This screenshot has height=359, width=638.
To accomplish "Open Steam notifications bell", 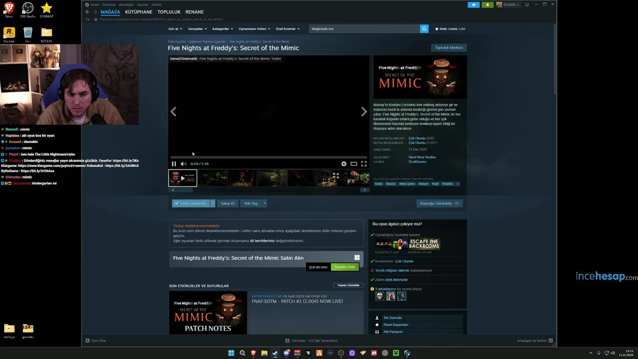I will pos(487,4).
